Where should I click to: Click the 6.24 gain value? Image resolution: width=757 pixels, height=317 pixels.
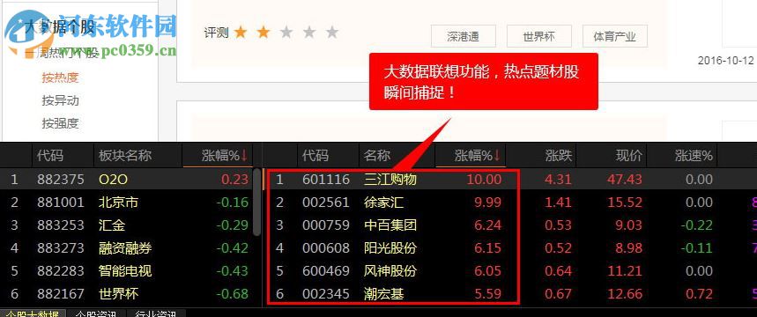click(488, 225)
